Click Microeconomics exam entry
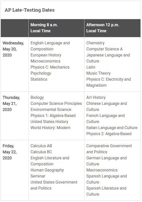The height and width of the screenshot is (202, 142). (x=45, y=61)
